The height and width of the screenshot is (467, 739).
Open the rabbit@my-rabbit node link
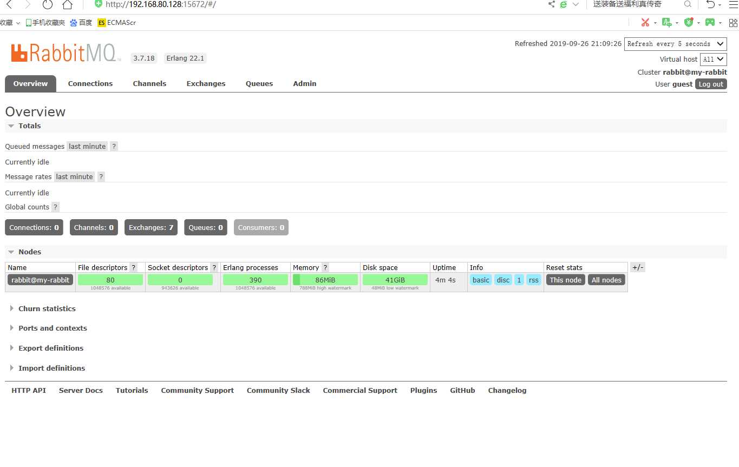[41, 280]
